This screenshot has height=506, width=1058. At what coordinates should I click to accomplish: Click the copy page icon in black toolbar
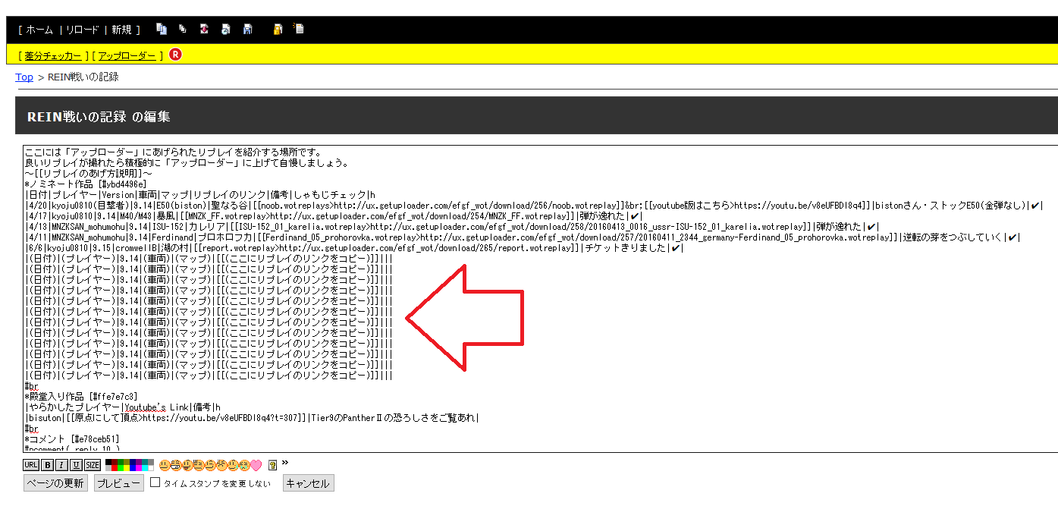tap(162, 30)
